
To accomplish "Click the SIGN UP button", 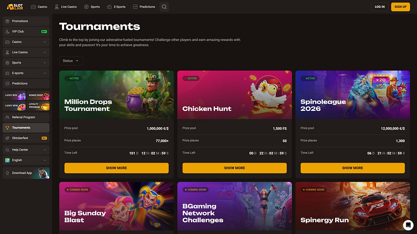I will tap(400, 7).
